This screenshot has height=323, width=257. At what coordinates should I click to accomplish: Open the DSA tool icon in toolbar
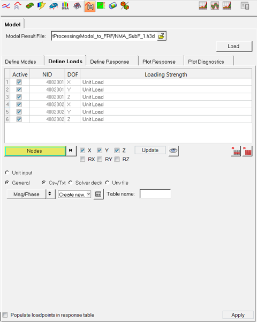(x=65, y=6)
